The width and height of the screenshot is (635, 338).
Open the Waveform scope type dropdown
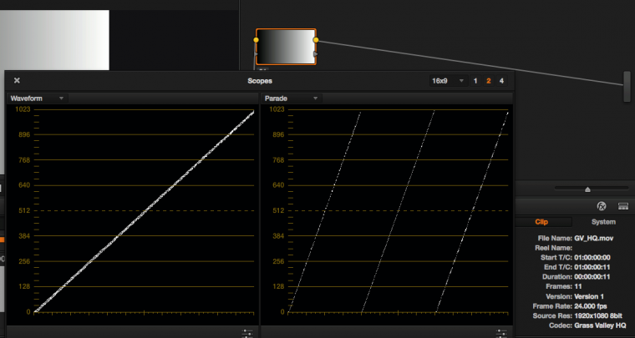(x=37, y=98)
